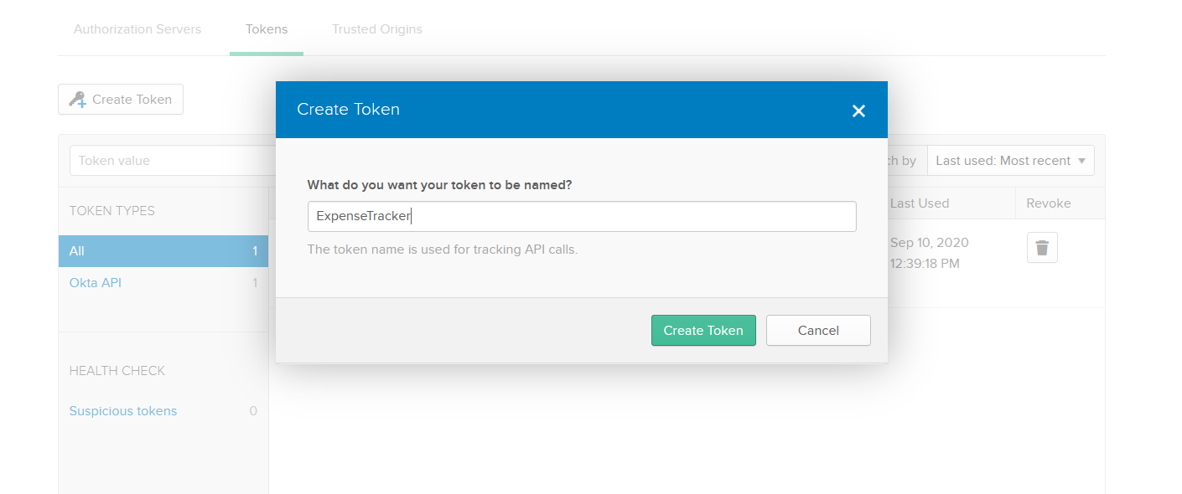Filter tokens by Okta API
The image size is (1182, 494).
pyautogui.click(x=96, y=283)
